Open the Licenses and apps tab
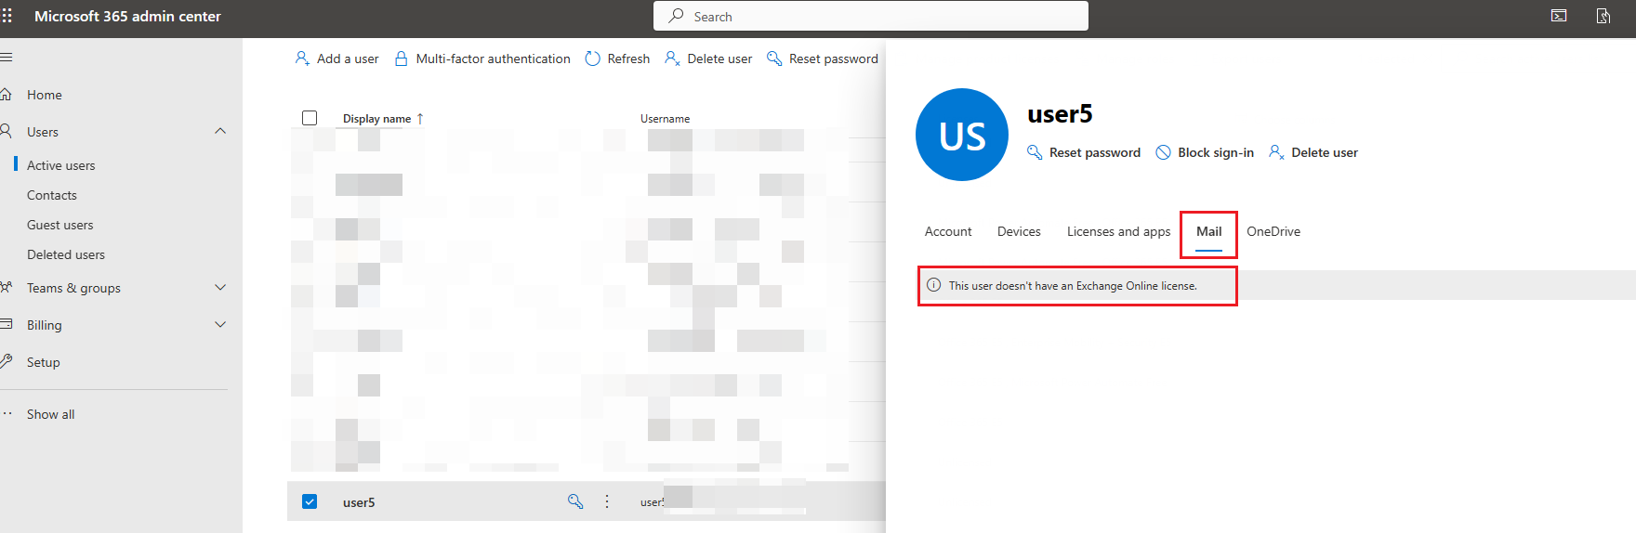Viewport: 1636px width, 533px height. pyautogui.click(x=1118, y=232)
